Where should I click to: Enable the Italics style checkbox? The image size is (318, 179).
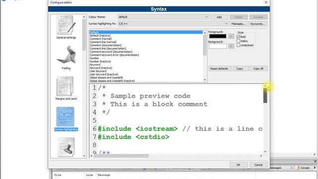coord(238,41)
